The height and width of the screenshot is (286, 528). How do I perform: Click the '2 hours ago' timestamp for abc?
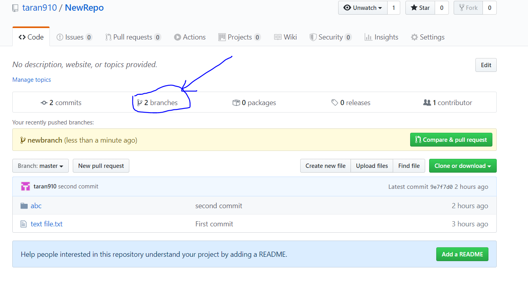[x=470, y=206]
